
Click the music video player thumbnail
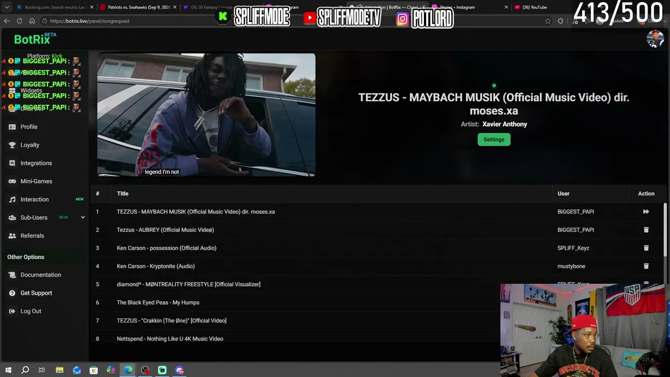pos(206,115)
